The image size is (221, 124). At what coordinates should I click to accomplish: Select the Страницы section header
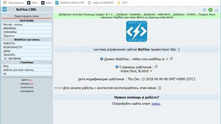(27, 62)
